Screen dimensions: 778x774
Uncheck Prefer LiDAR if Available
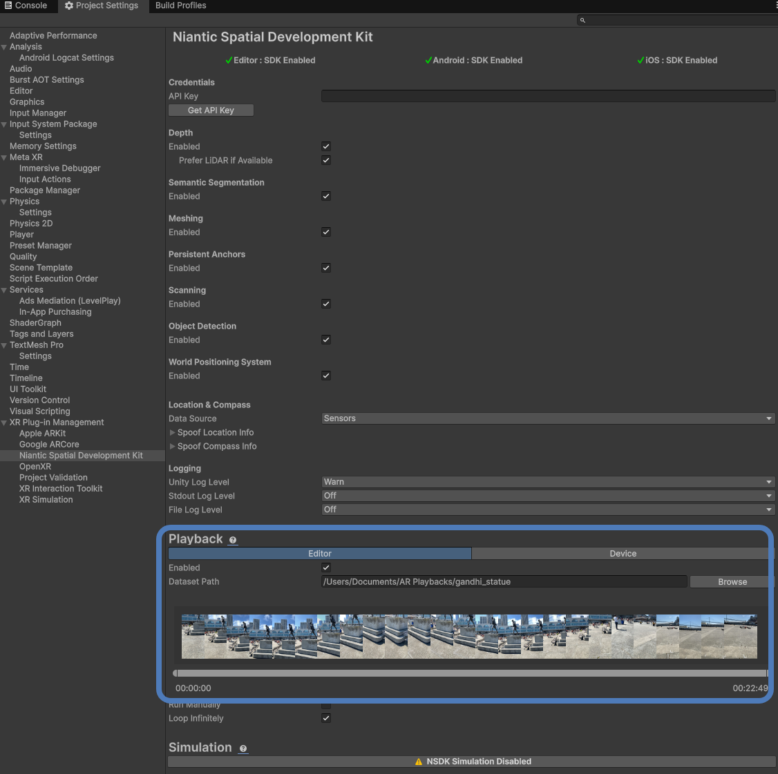coord(325,159)
